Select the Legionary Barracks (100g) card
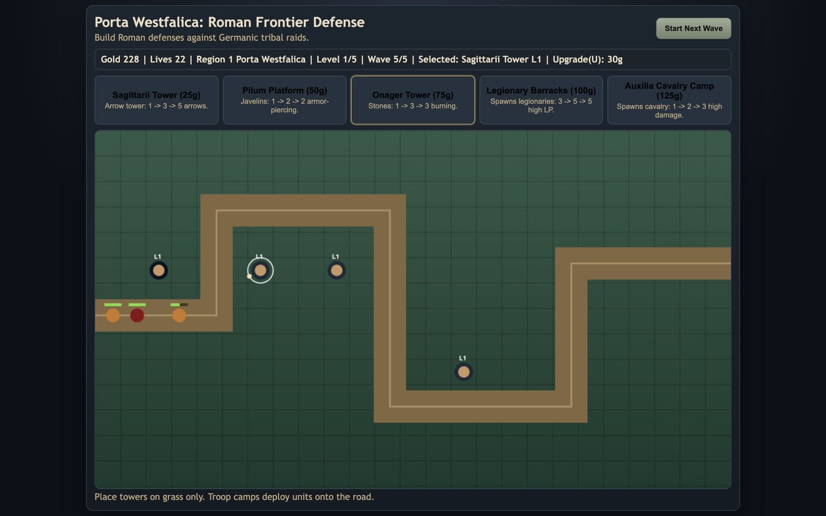Viewport: 826px width, 516px height. coord(541,100)
